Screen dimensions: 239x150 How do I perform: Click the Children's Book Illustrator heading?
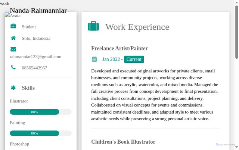pyautogui.click(x=123, y=142)
